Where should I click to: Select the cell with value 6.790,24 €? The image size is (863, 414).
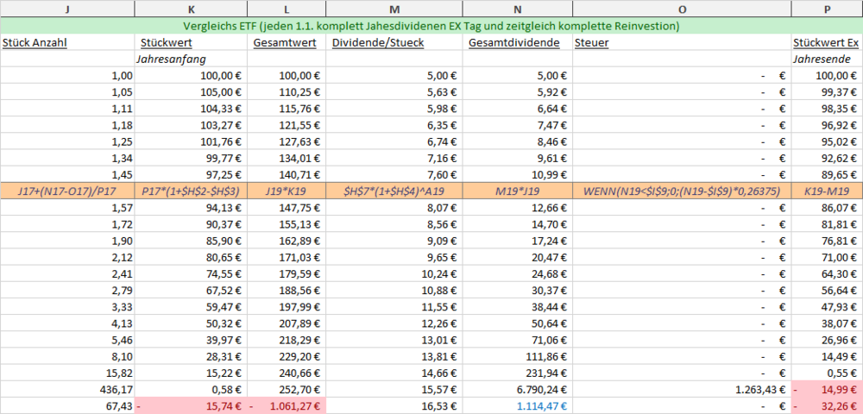(x=517, y=389)
